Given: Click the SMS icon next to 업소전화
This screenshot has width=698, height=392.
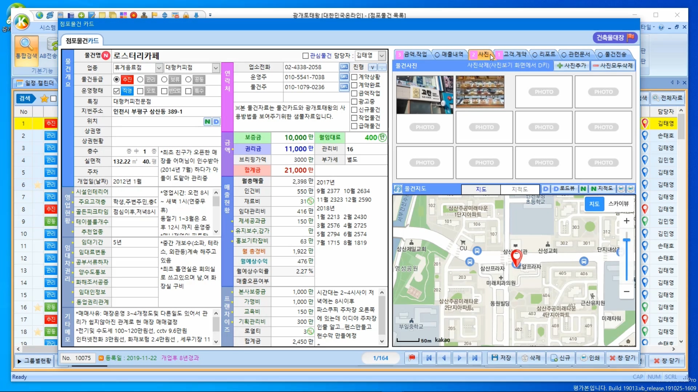Looking at the screenshot, I should tap(344, 67).
